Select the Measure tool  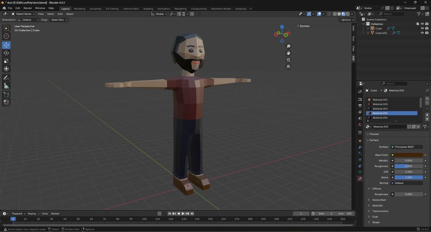pos(6,86)
